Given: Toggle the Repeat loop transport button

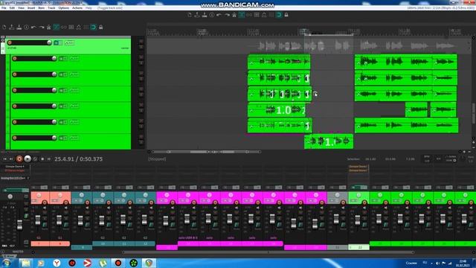Looking at the screenshot, I should (x=35, y=159).
